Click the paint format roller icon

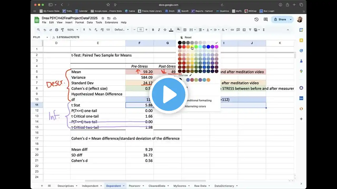coord(62,30)
